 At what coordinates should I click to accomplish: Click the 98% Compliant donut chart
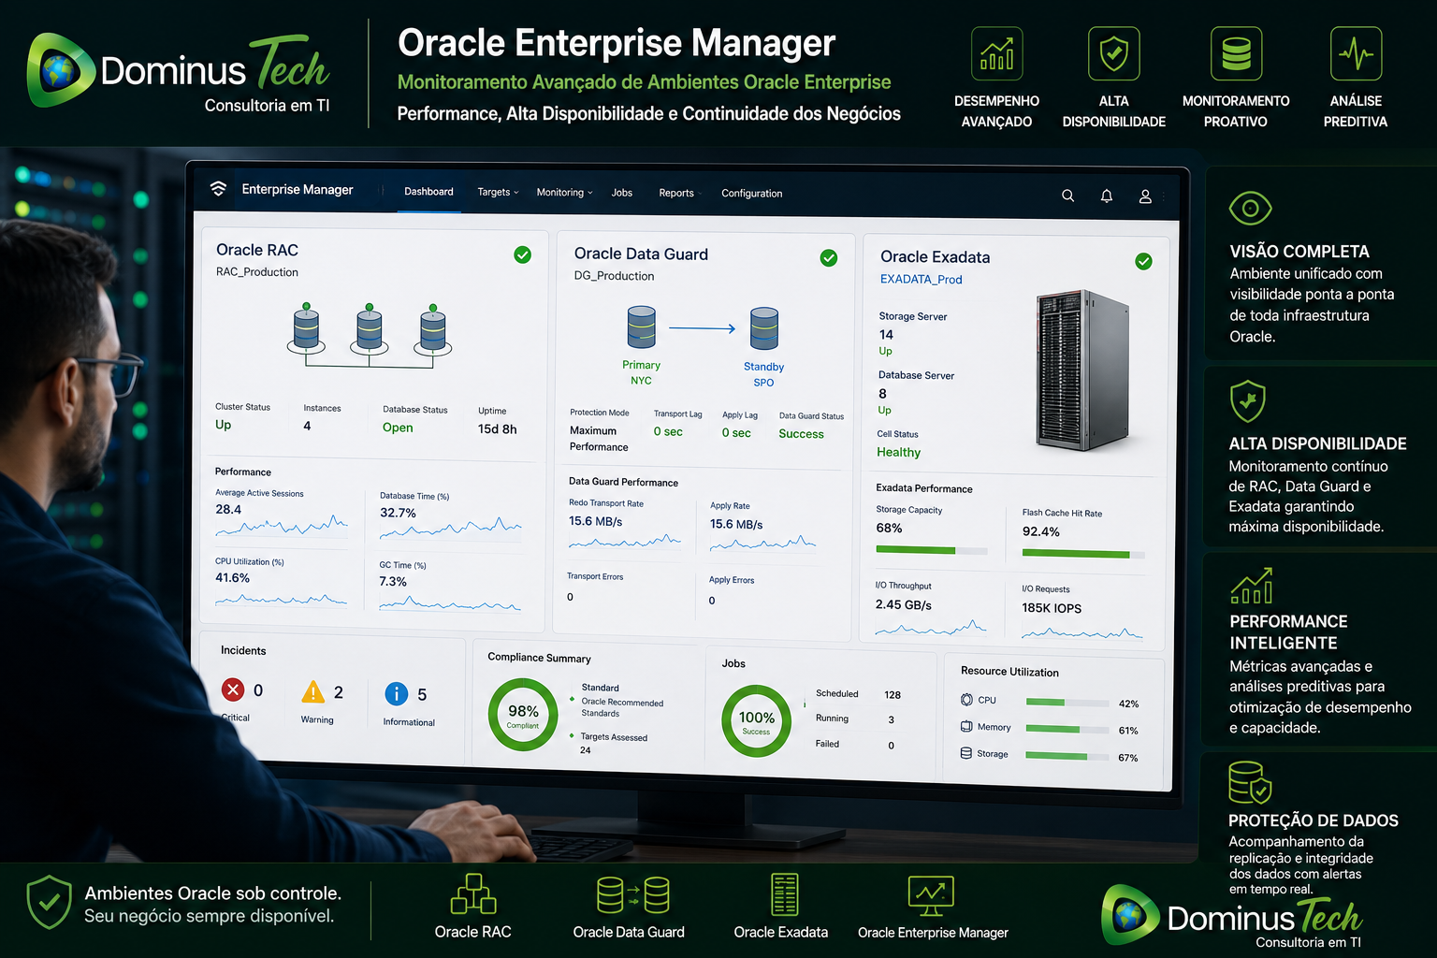[x=523, y=716]
